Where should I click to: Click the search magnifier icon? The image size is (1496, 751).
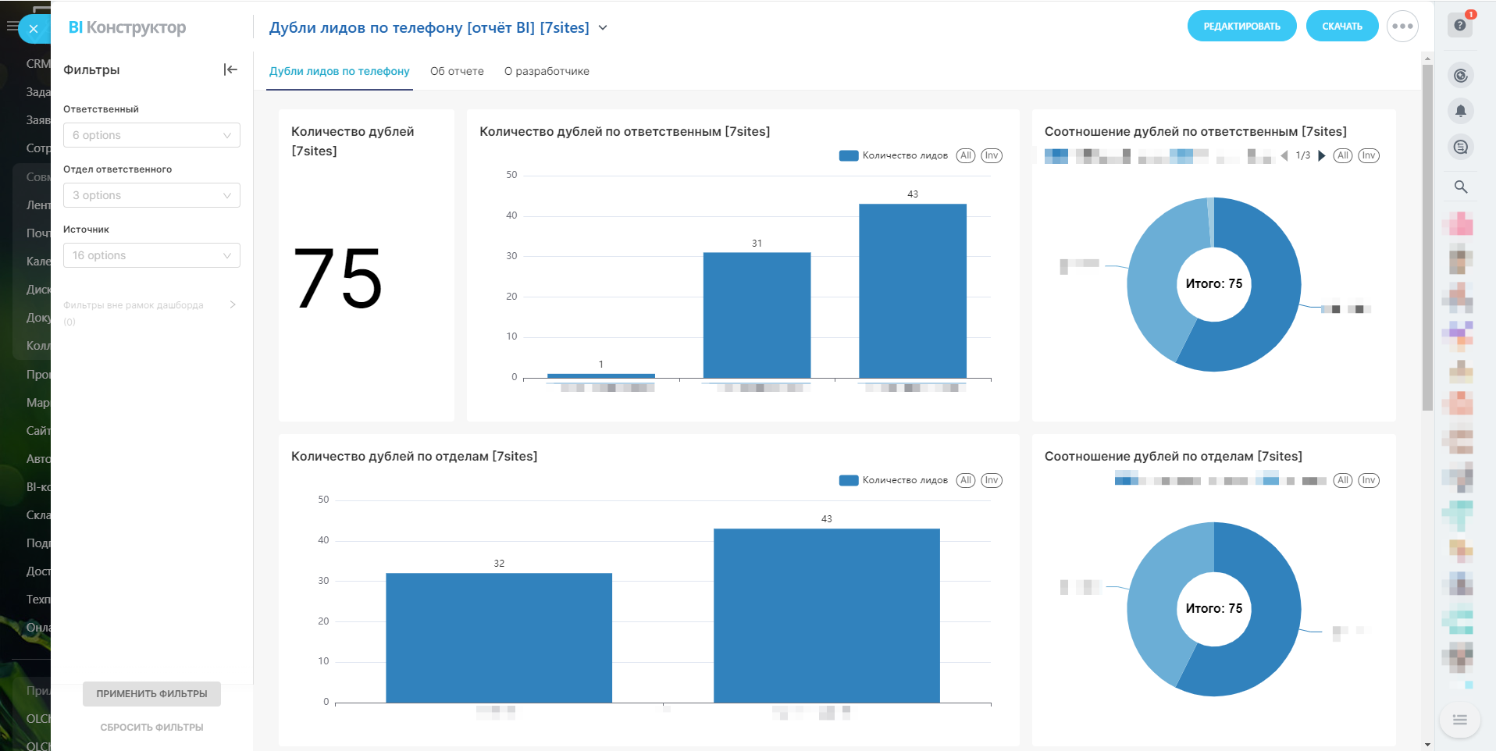[x=1461, y=187]
